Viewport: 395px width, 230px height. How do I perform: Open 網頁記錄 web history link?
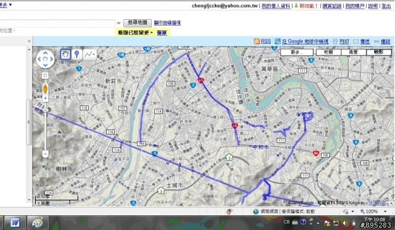pos(332,6)
